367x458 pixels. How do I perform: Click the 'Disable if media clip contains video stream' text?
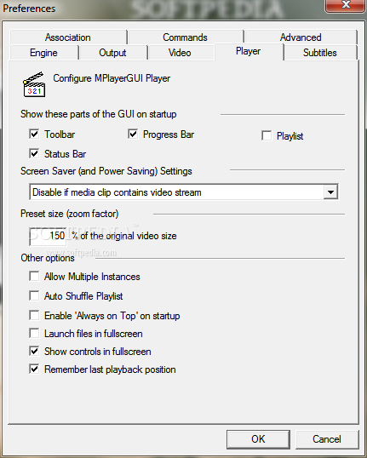[x=117, y=192]
